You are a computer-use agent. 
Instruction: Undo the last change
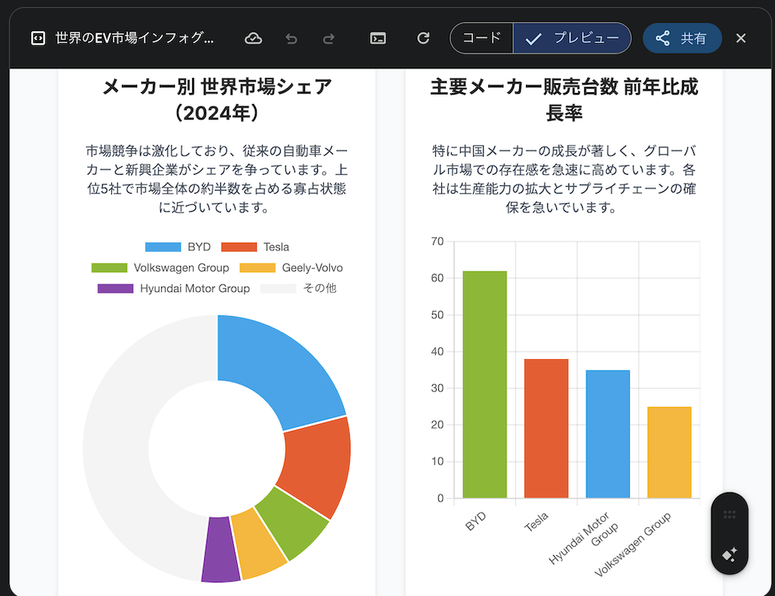pyautogui.click(x=291, y=38)
